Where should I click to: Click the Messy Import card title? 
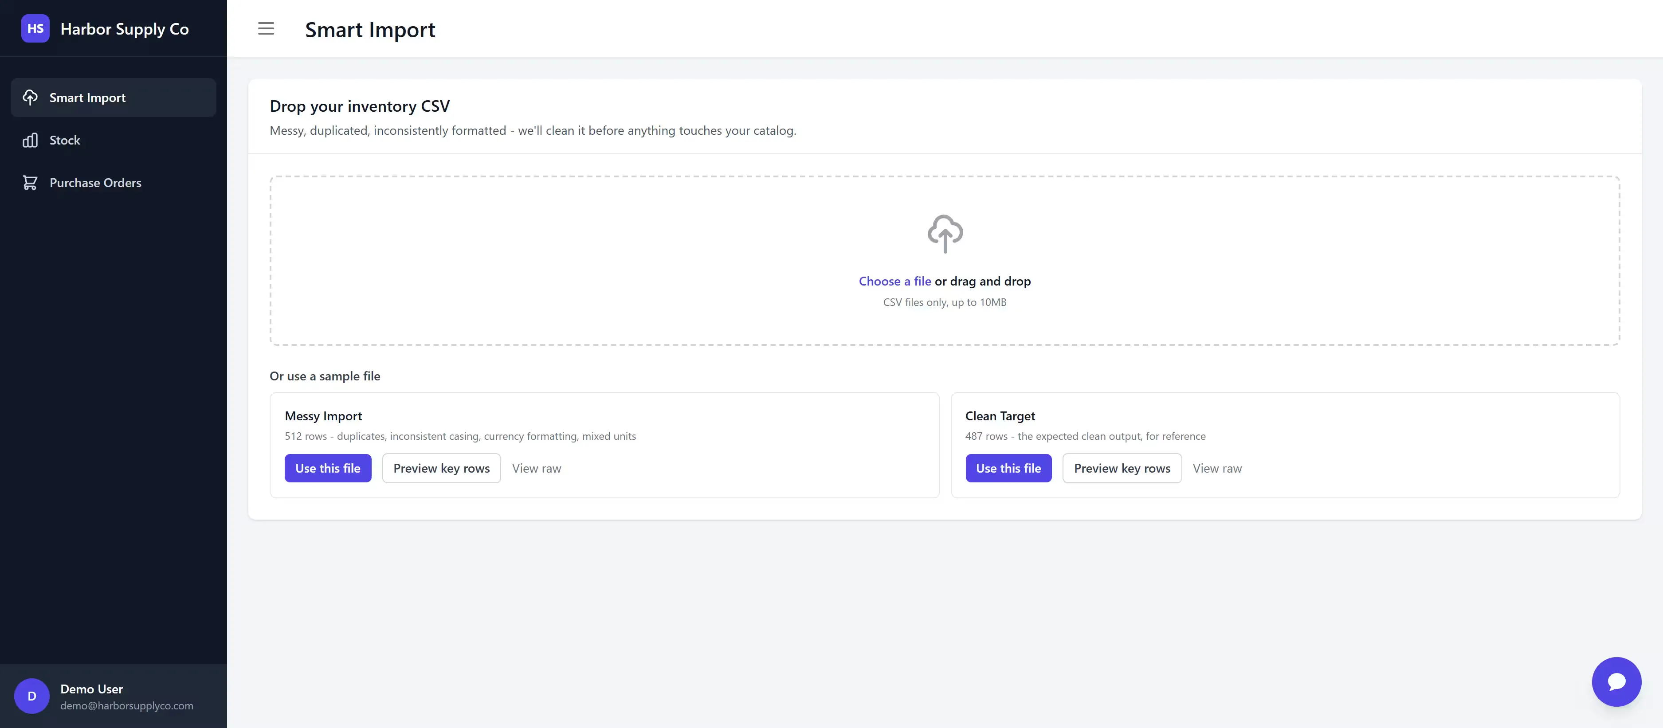click(323, 416)
